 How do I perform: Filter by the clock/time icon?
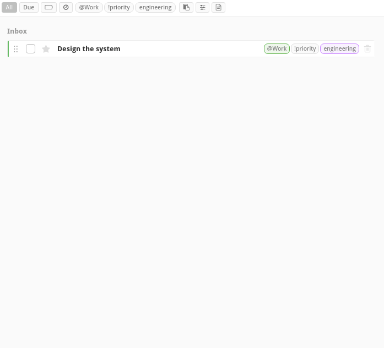(x=66, y=8)
